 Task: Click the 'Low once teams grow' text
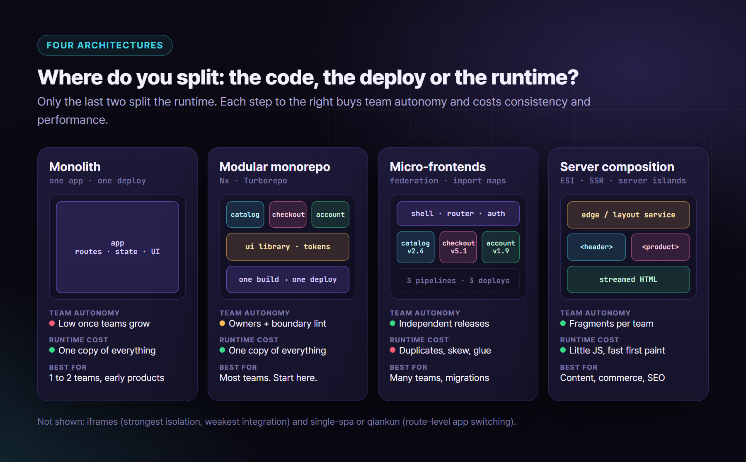(104, 324)
